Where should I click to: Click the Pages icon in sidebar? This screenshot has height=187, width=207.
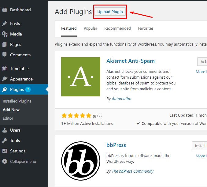coord(5,44)
